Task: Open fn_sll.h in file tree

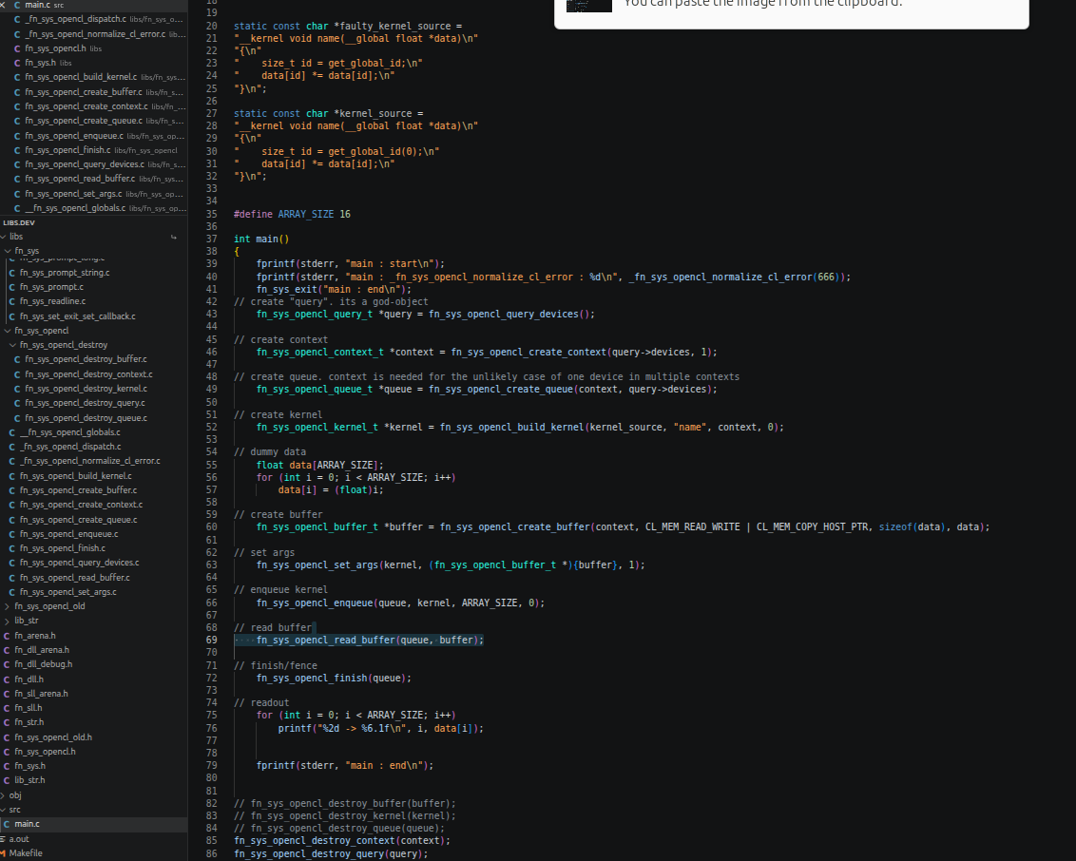Action: pyautogui.click(x=93, y=708)
